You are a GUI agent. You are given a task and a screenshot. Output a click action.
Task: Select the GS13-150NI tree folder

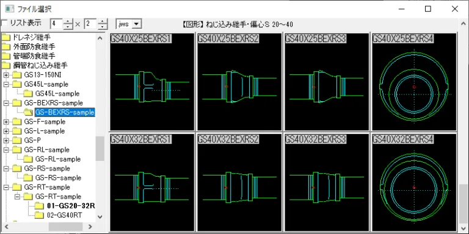point(43,74)
